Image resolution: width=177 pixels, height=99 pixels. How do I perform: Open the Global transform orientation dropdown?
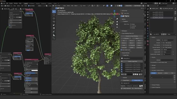(x=84, y=5)
